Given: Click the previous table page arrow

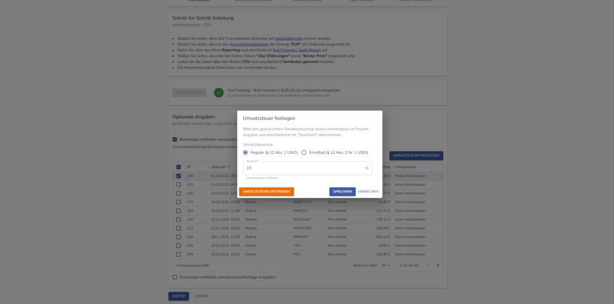Looking at the screenshot, I should tap(427, 265).
